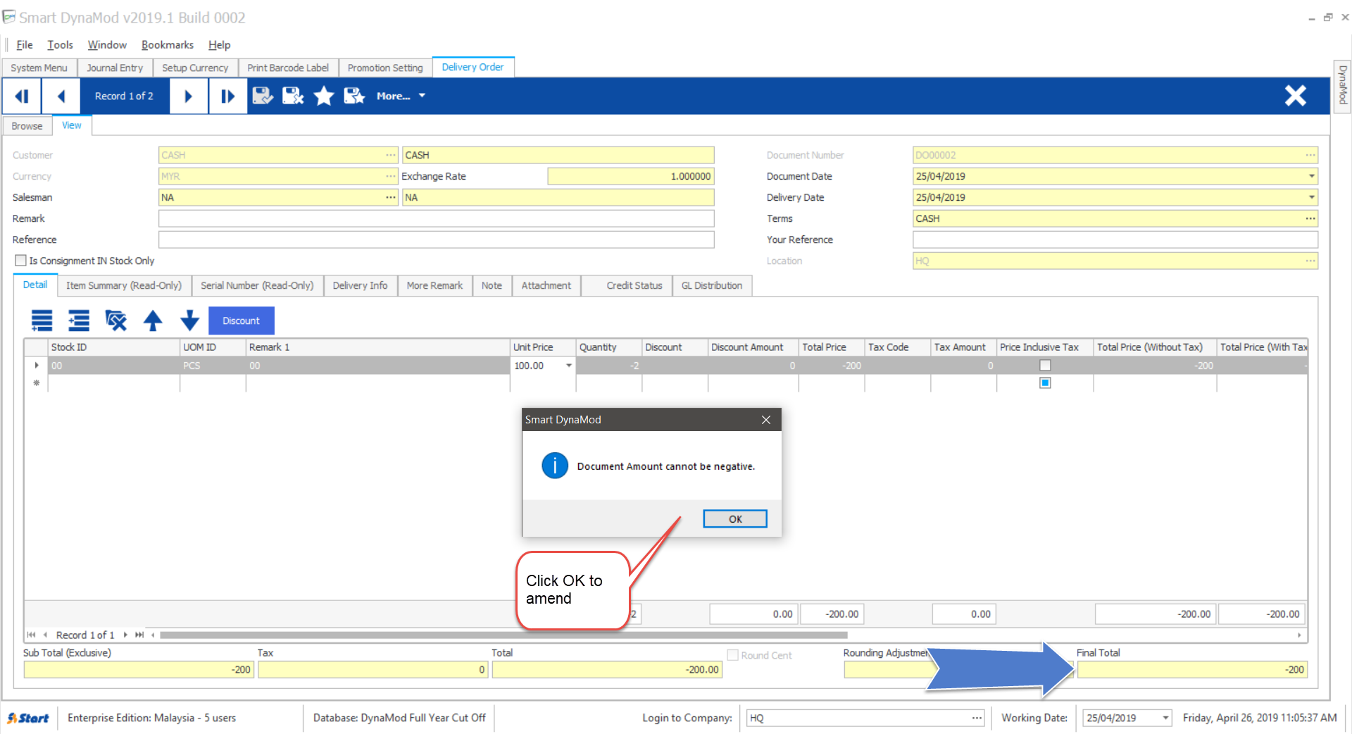Click the Tax Code column header
Screen dimensions: 1352x734
[x=898, y=347]
